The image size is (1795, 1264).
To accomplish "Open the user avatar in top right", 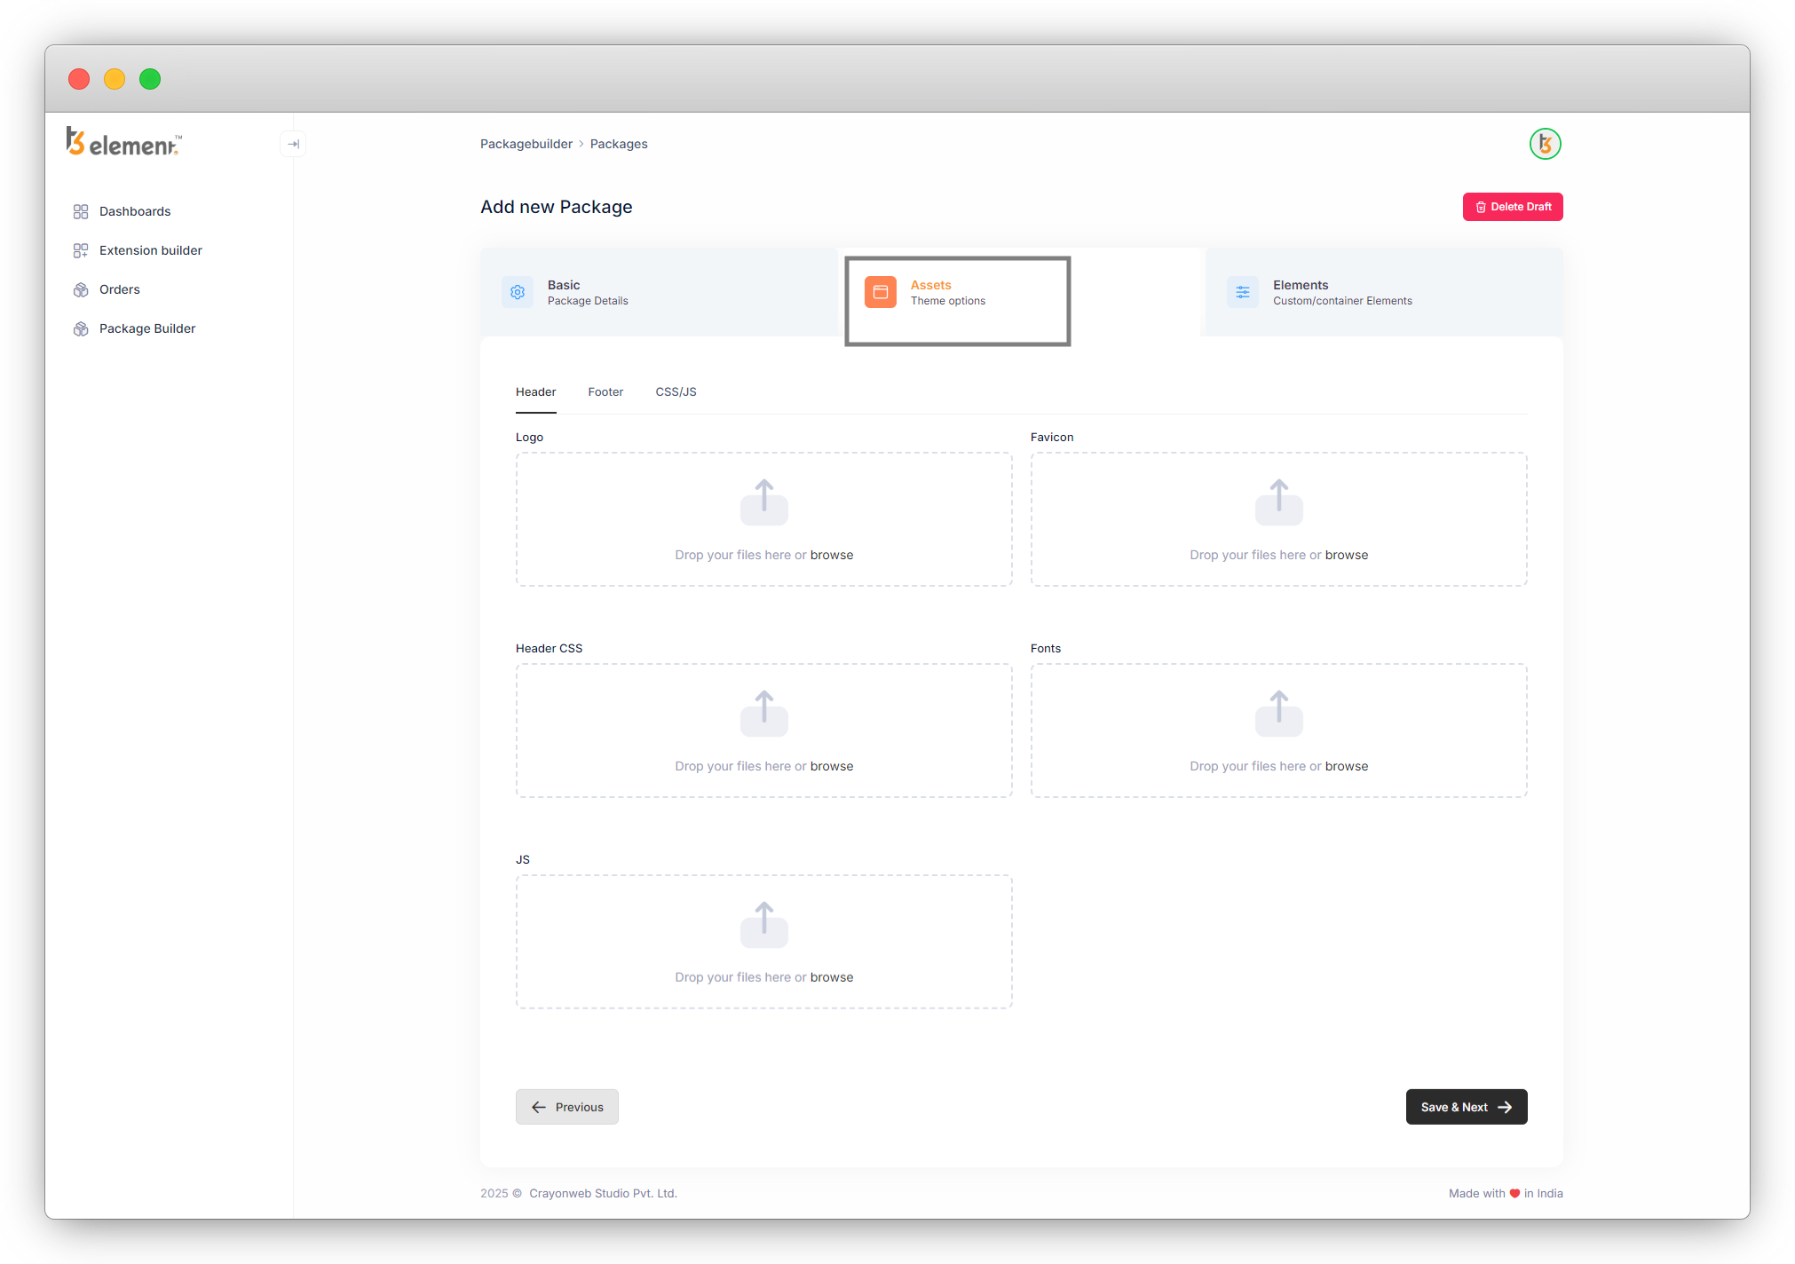I will (1545, 144).
